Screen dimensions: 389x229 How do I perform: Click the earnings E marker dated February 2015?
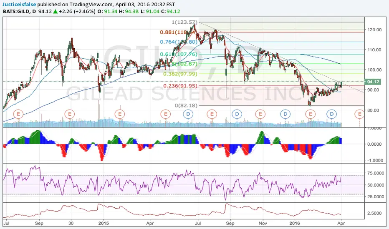[120, 114]
